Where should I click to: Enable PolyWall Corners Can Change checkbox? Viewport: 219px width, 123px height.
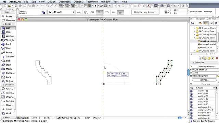pos(189,12)
